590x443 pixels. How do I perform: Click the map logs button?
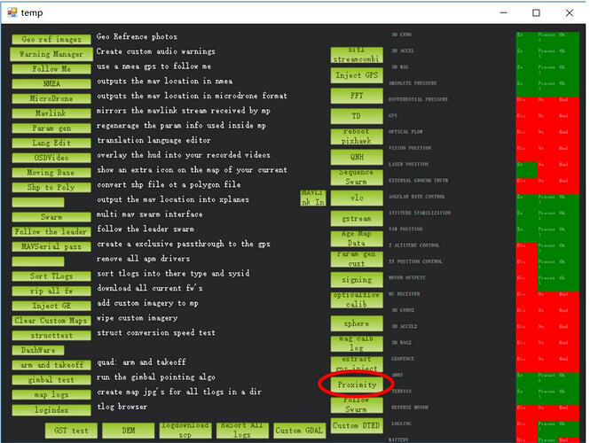[x=51, y=394]
